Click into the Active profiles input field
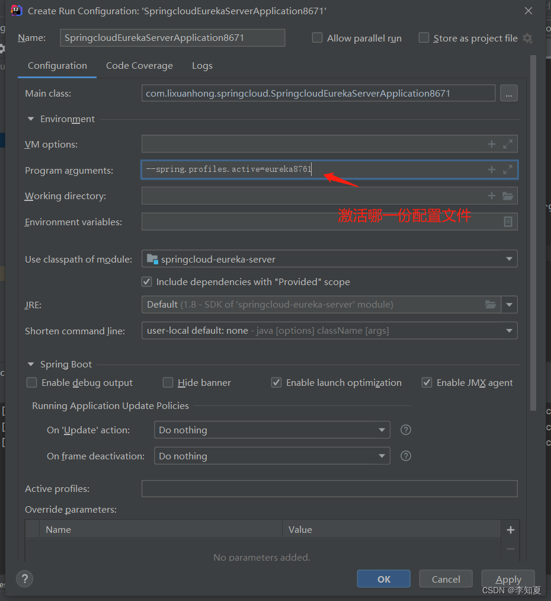 click(329, 489)
